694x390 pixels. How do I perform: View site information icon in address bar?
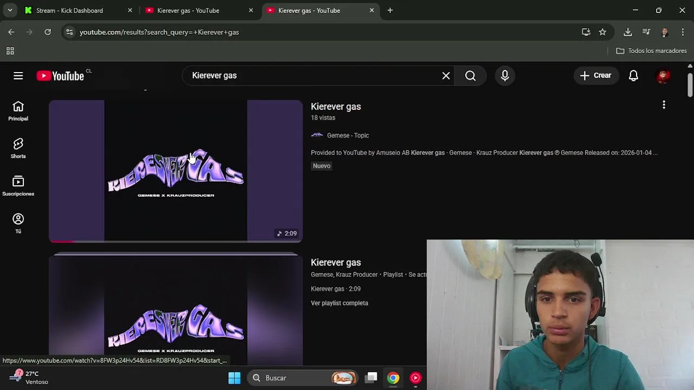tap(69, 32)
